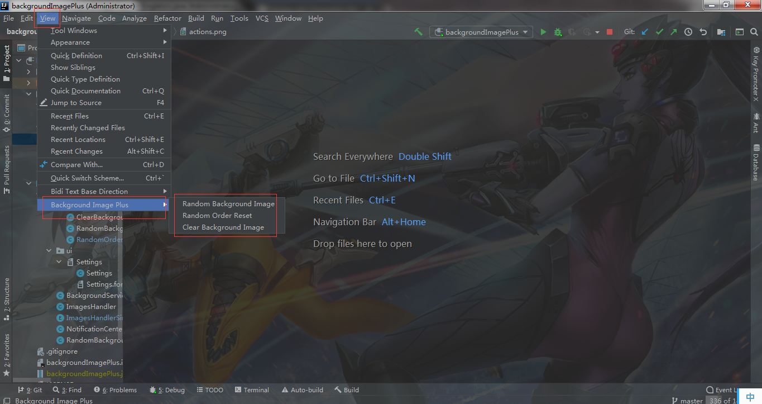Select NotificationCenter class in tree
The width and height of the screenshot is (762, 404).
(x=89, y=329)
